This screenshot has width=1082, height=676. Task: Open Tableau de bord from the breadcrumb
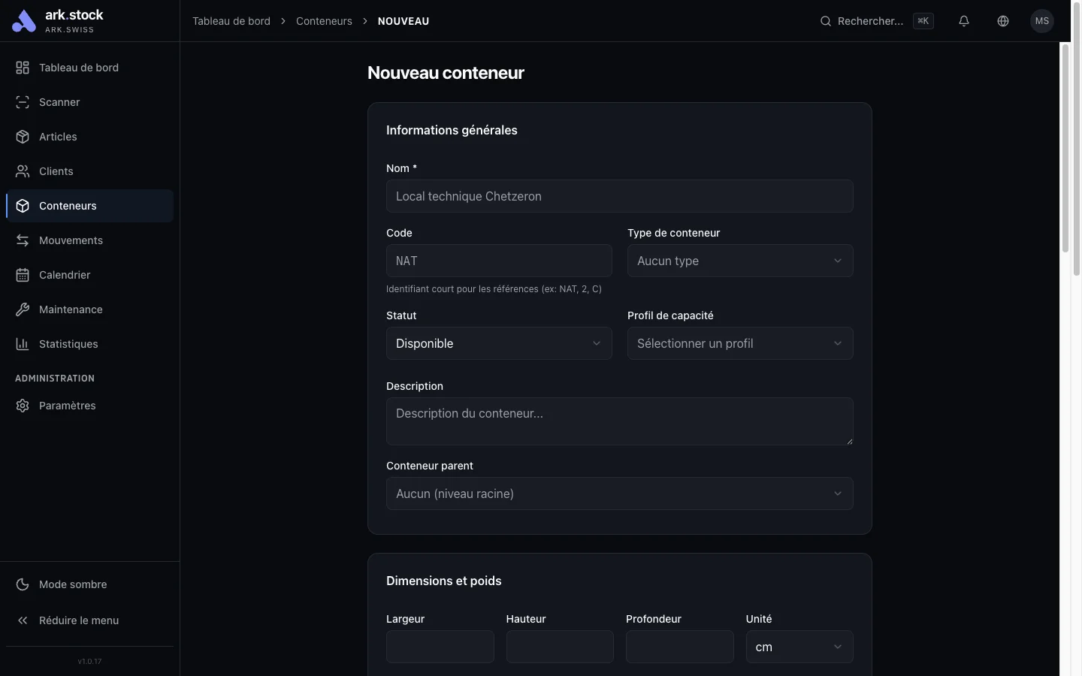pyautogui.click(x=231, y=21)
